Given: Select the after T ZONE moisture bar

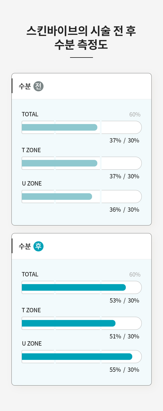Looking at the screenshot, I should 82,323.
